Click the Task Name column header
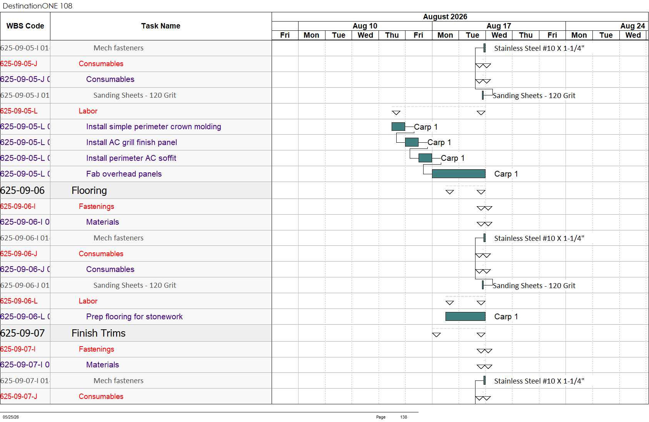Screen dimensions: 649x422 tap(161, 26)
